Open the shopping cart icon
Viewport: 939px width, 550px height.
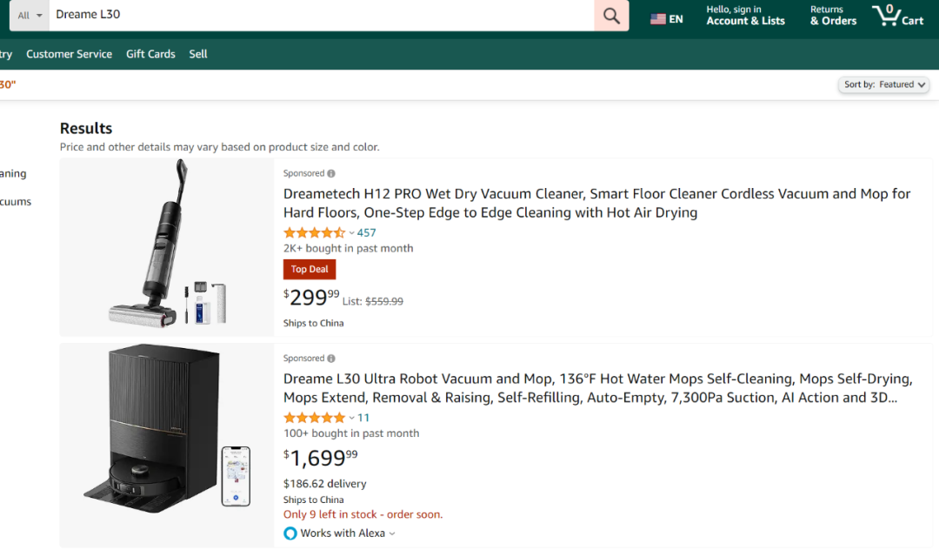pyautogui.click(x=898, y=16)
